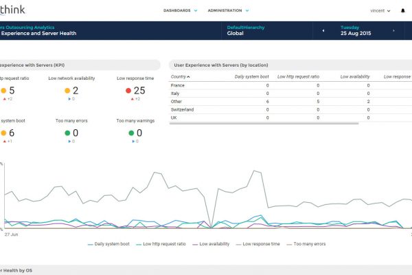Click the red Low response time indicator
Viewport: 412px width, 275px height.
pyautogui.click(x=128, y=91)
